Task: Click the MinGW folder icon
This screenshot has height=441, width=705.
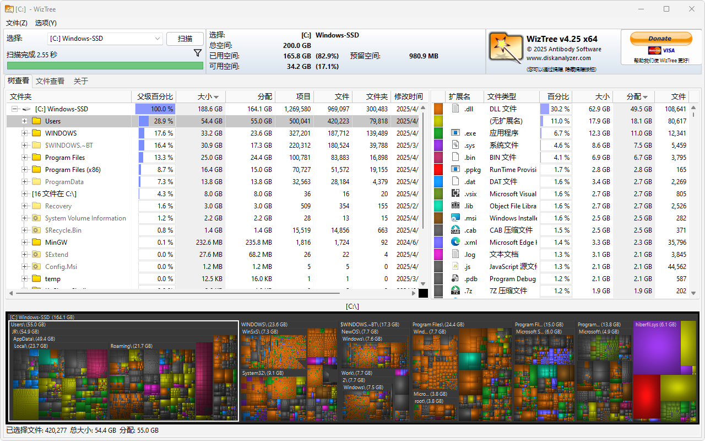Action: click(x=37, y=242)
